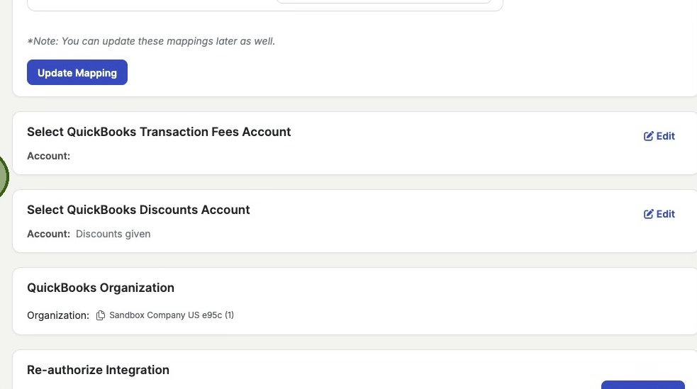The height and width of the screenshot is (389, 697).
Task: Click the Select QuickBooks Transaction Fees Account heading
Action: 159,132
